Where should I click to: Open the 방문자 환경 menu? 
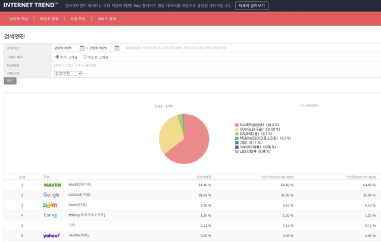coord(49,18)
